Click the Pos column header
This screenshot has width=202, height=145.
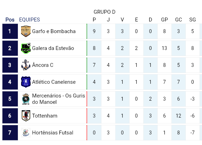[x=10, y=20]
